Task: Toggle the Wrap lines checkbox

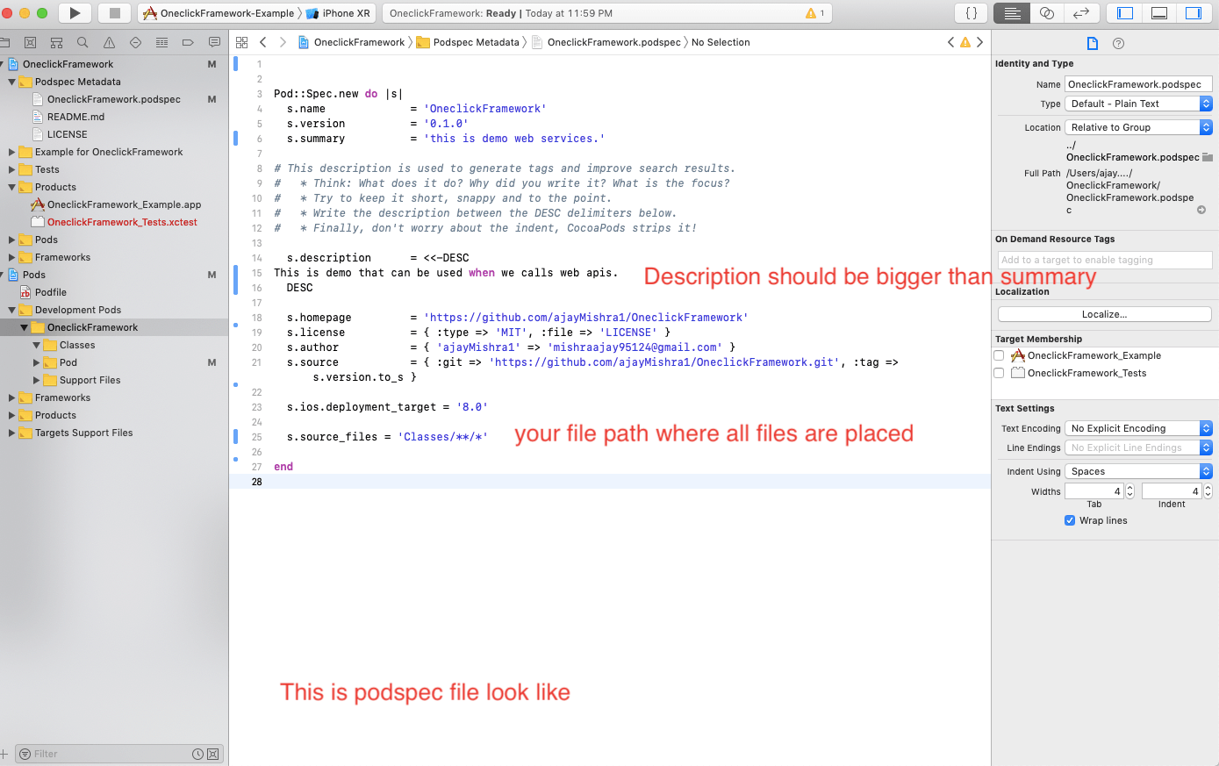Action: pyautogui.click(x=1070, y=520)
